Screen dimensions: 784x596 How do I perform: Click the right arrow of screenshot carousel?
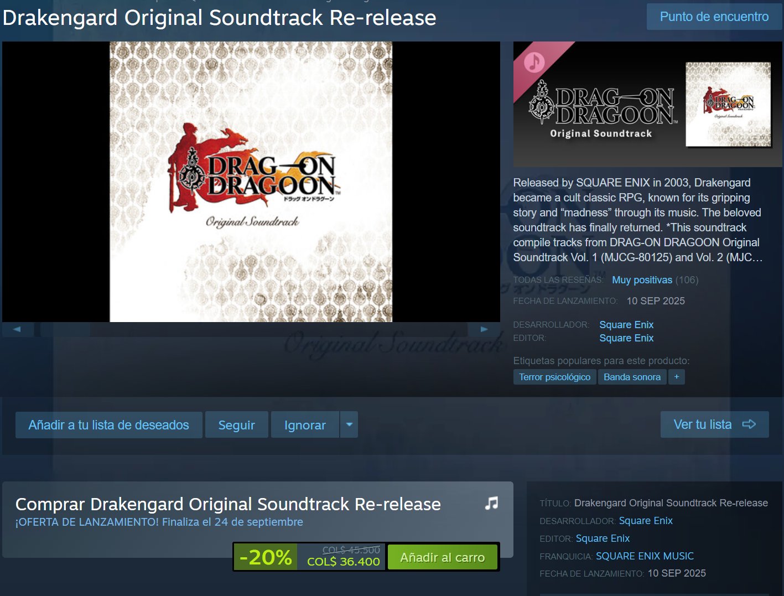click(484, 329)
